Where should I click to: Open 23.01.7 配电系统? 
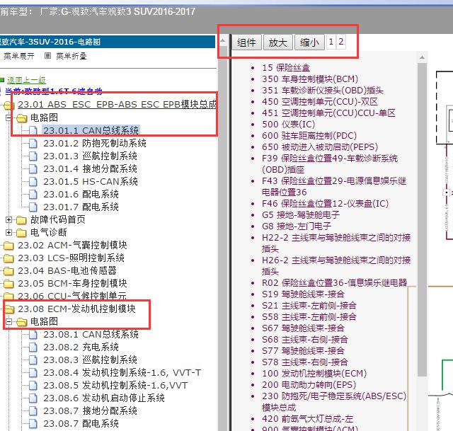[81, 207]
